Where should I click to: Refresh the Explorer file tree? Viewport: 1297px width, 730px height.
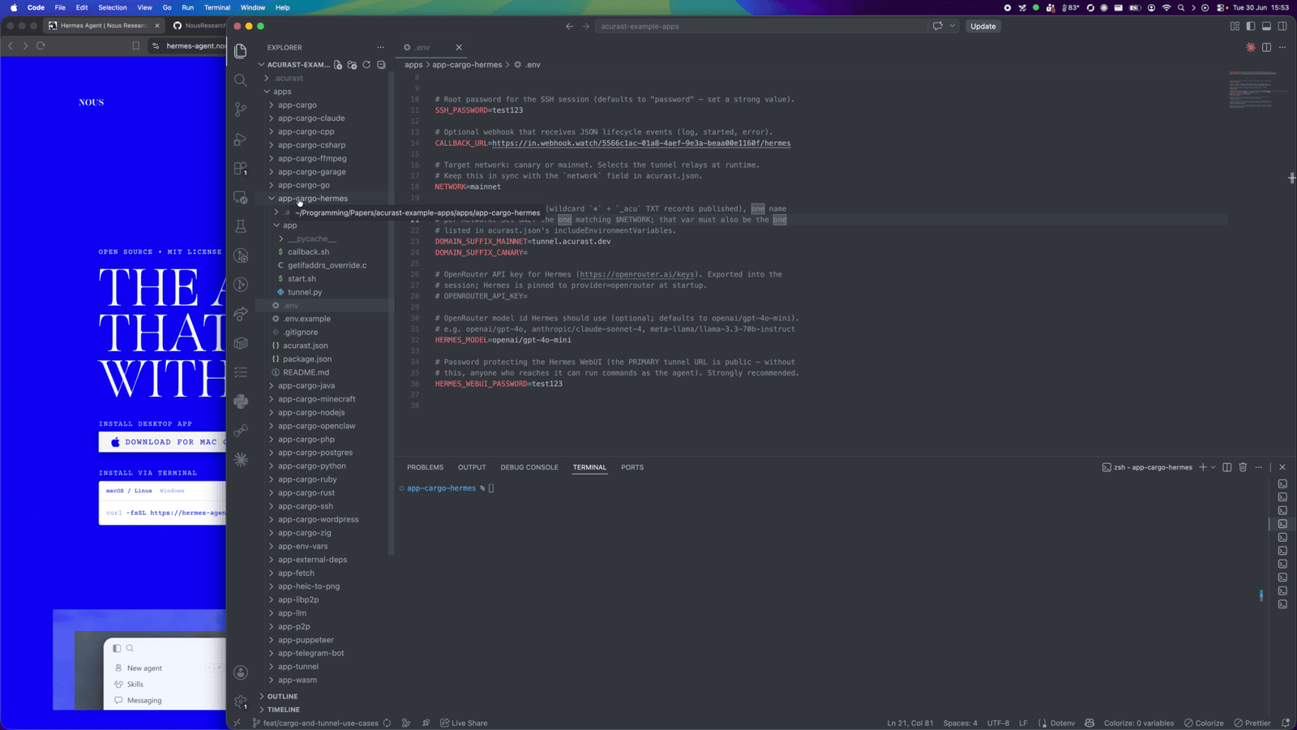(366, 65)
